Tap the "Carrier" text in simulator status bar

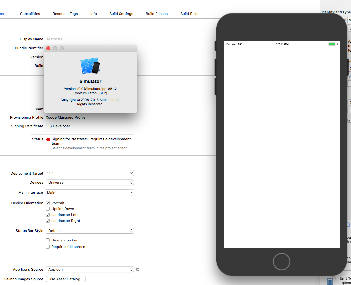231,44
